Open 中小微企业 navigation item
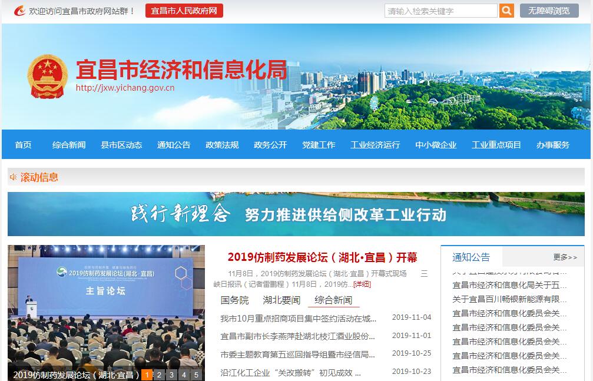The height and width of the screenshot is (381, 593). tap(436, 145)
